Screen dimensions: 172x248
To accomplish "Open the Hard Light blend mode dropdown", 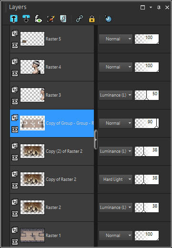I will [x=116, y=179].
